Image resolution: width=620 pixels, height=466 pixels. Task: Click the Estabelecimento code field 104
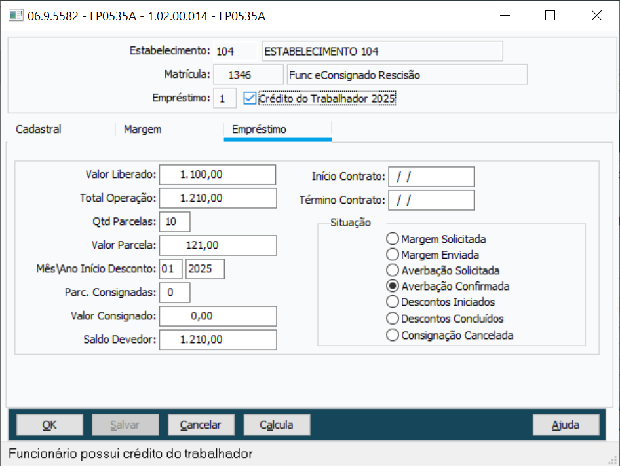(x=235, y=51)
